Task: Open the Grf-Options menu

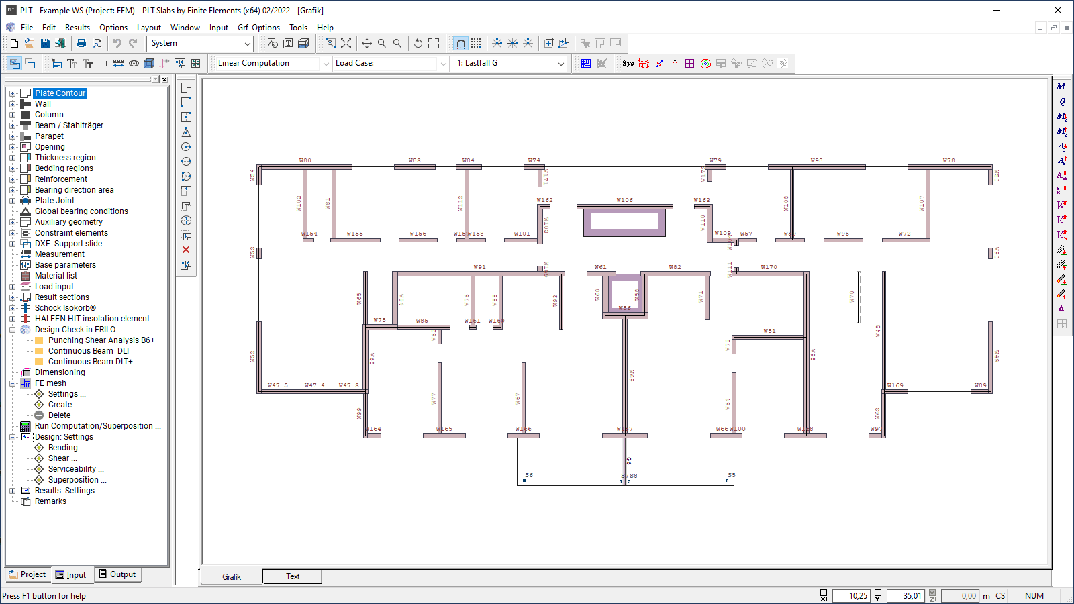Action: click(x=258, y=28)
